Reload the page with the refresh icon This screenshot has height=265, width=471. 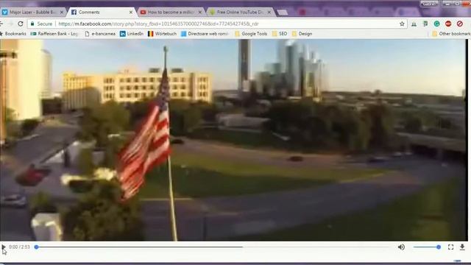click(x=21, y=24)
